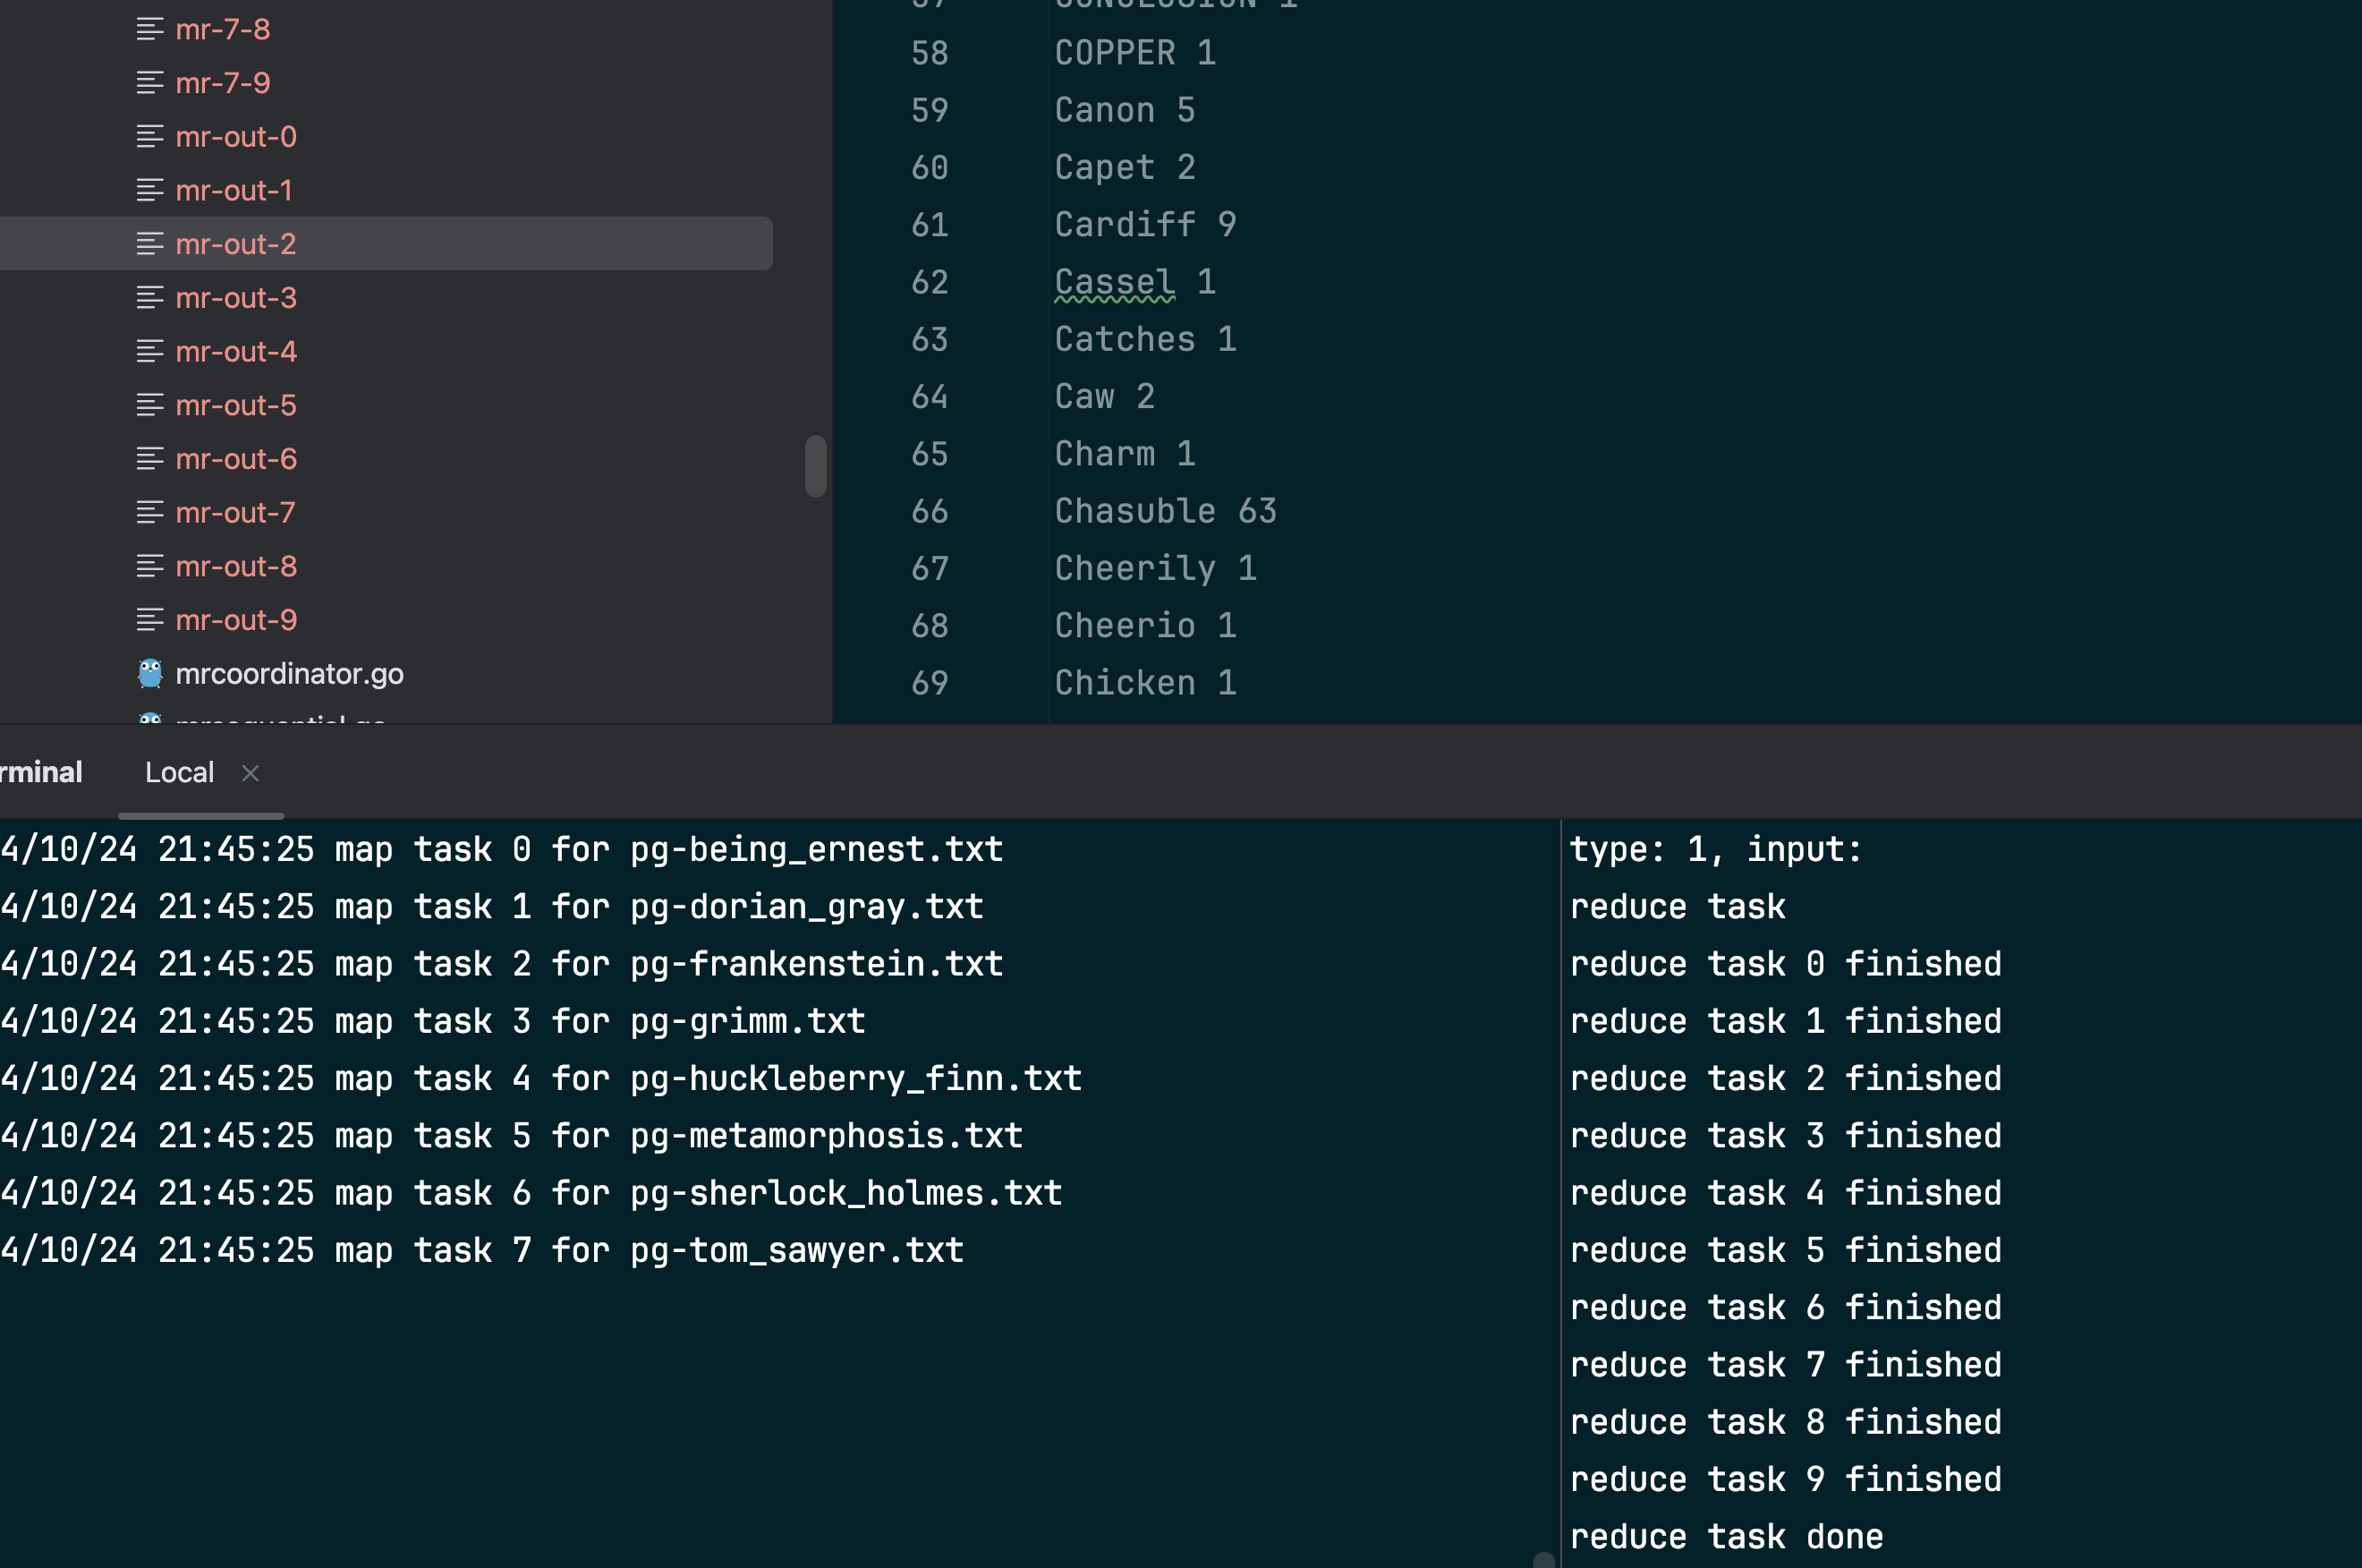Click the mr-out-7 file icon

tap(150, 513)
